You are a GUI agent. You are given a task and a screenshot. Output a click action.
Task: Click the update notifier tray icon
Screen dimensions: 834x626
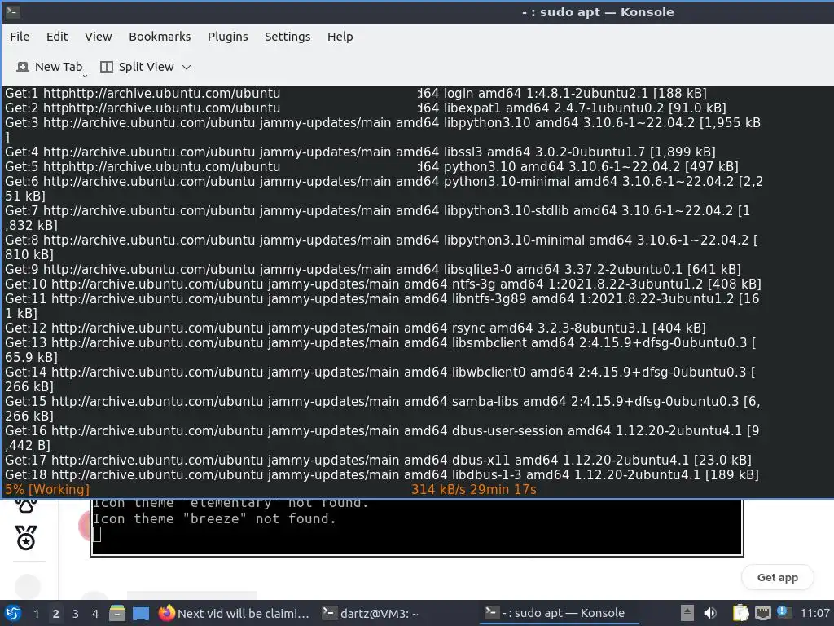point(784,612)
